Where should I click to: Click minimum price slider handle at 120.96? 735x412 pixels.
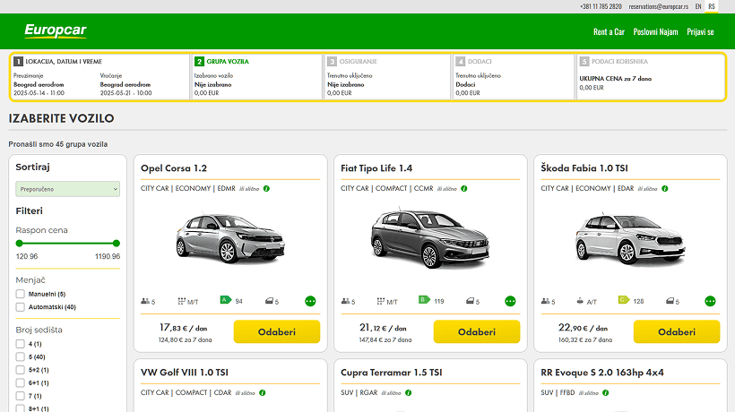(19, 243)
